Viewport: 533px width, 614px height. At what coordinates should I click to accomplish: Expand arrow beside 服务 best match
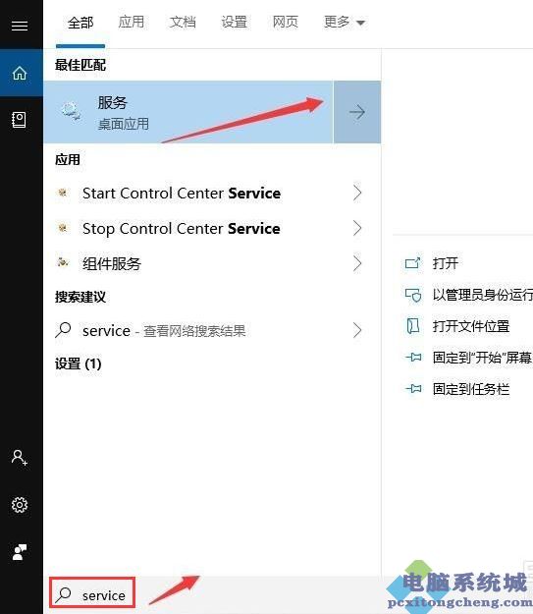tap(357, 112)
